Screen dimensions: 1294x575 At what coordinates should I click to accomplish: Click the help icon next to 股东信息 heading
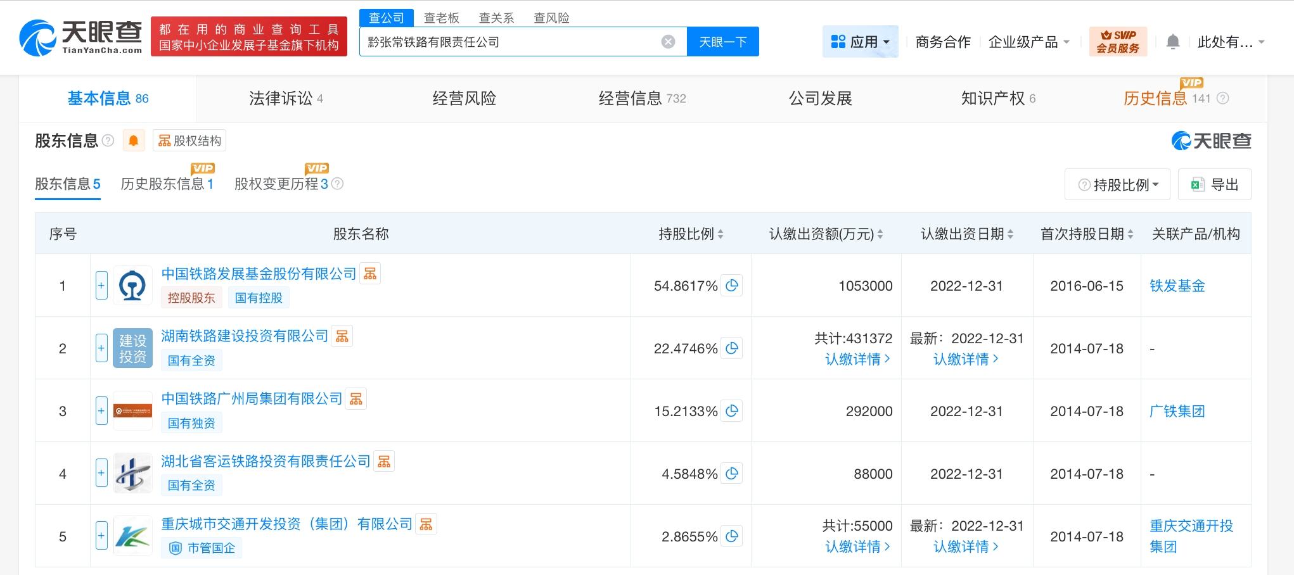coord(108,141)
